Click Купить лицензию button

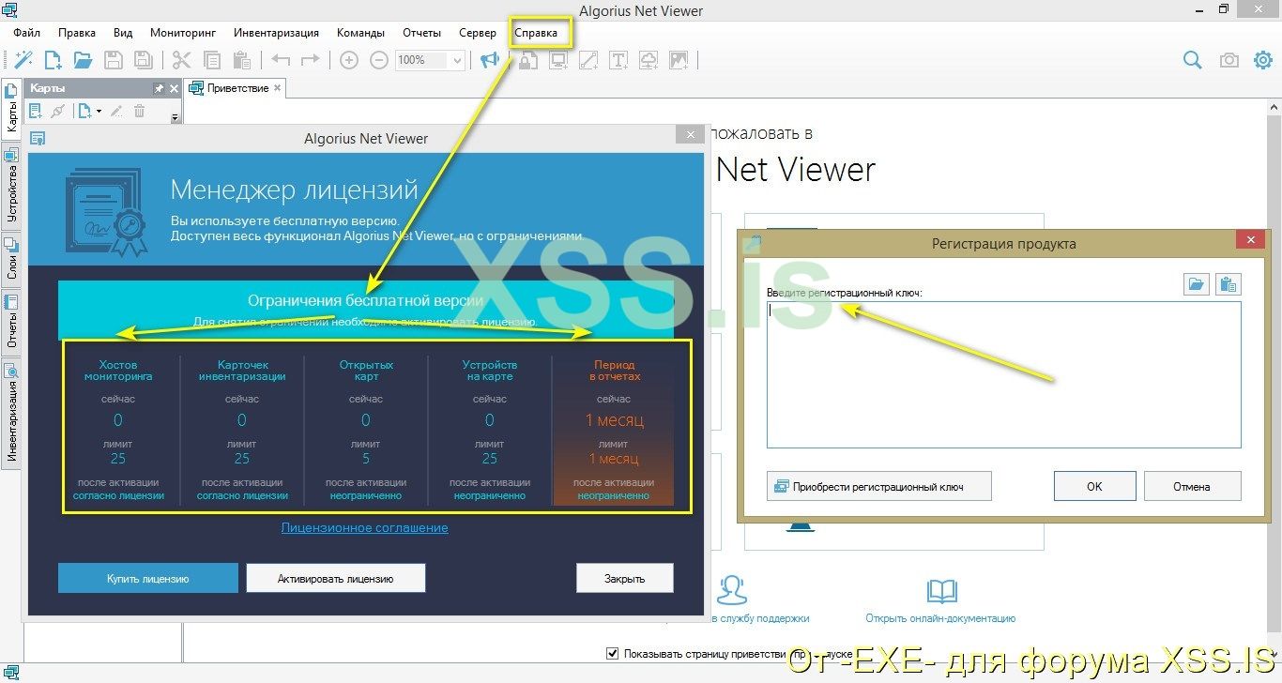pos(148,579)
